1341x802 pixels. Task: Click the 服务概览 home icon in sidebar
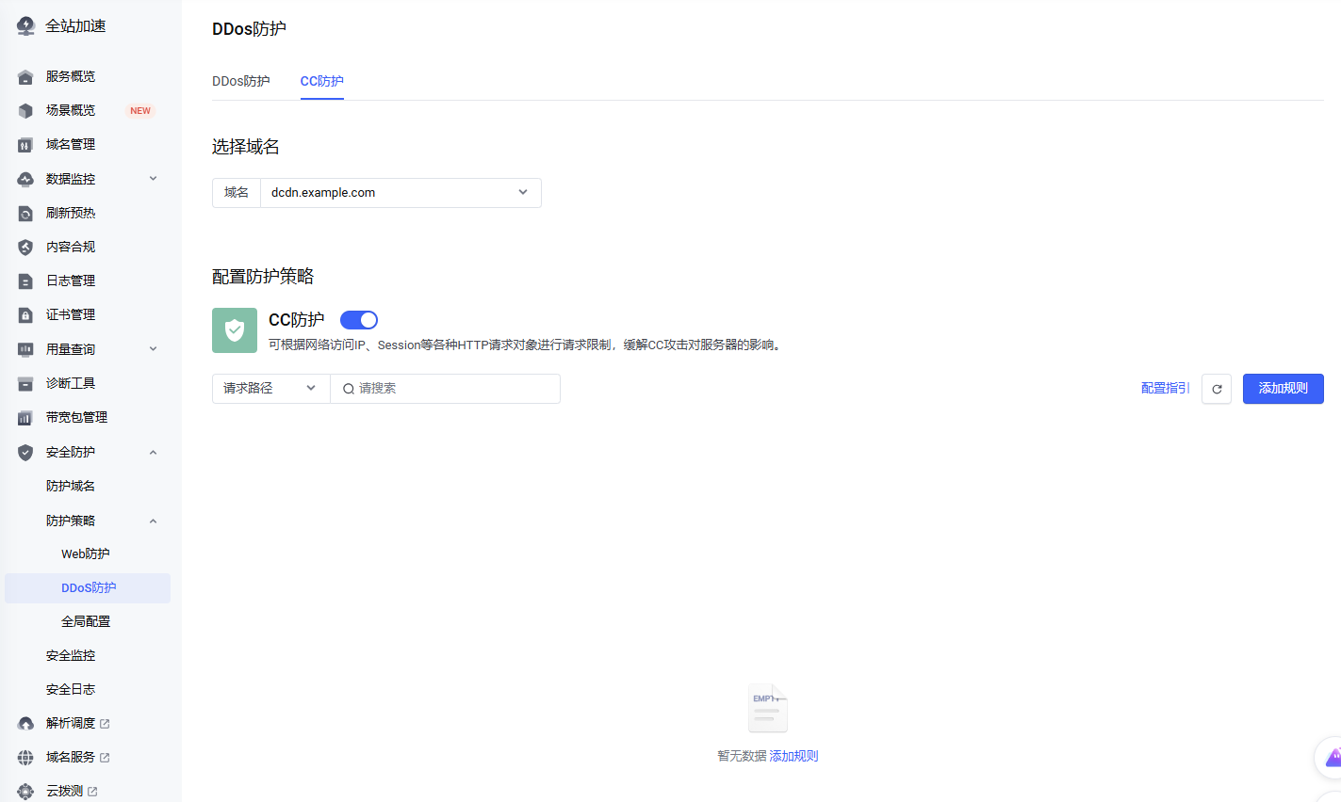tap(25, 77)
